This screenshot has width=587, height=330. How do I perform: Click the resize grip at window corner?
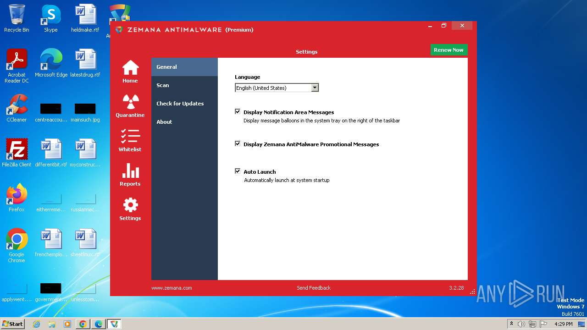[x=473, y=291]
